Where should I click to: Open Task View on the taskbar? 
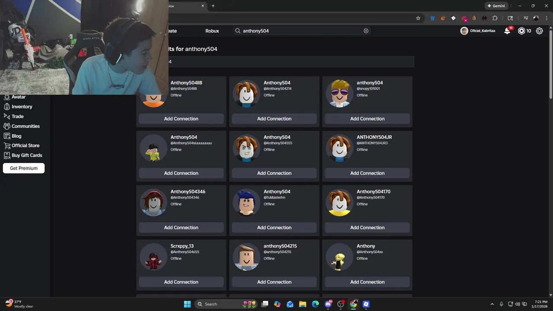tap(265, 304)
